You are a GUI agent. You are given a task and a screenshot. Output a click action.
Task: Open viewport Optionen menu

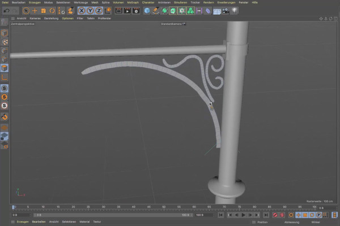[67, 19]
